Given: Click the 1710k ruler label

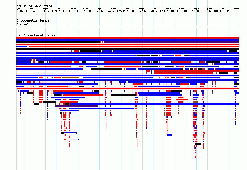Looking at the screenshot, I should pos(77,11).
